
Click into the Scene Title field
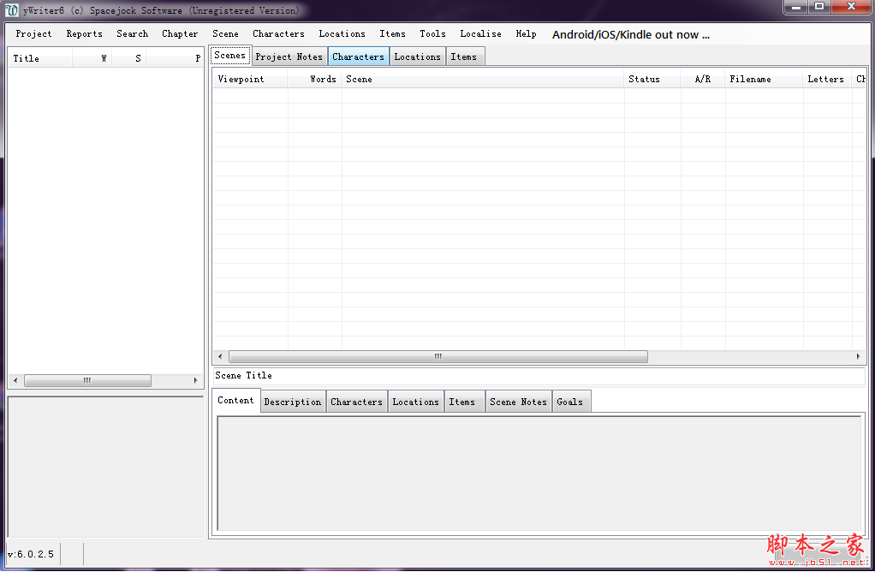click(539, 376)
